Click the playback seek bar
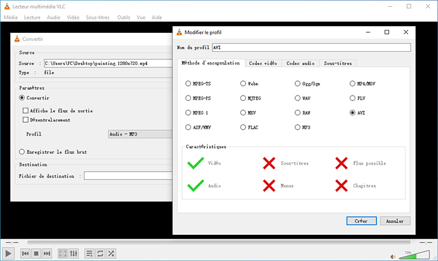This screenshot has height=261, width=438. pos(219,243)
